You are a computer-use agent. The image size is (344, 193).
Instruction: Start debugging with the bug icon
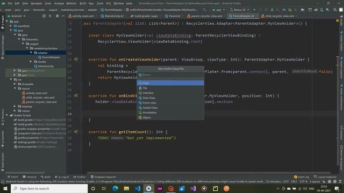(x=272, y=10)
